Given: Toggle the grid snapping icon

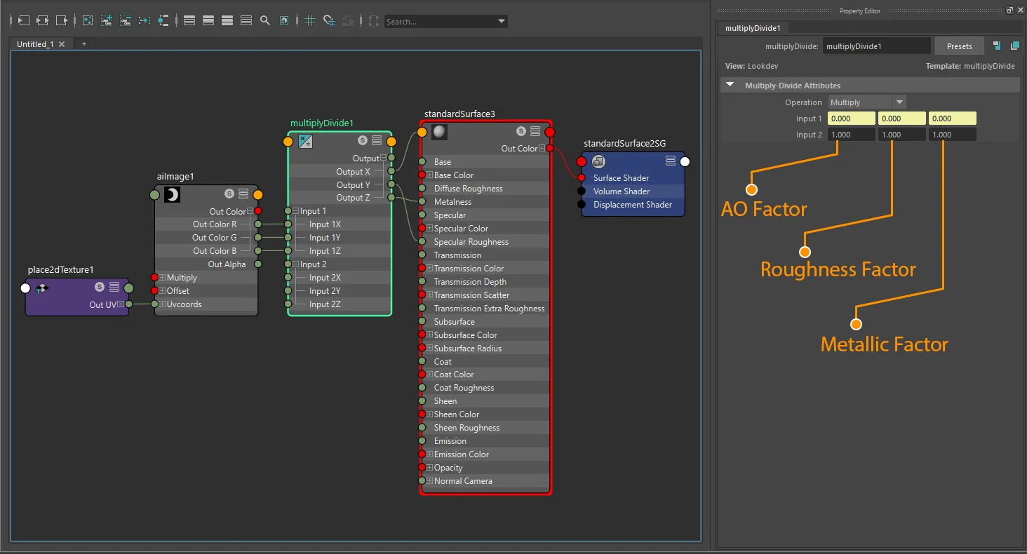Looking at the screenshot, I should click(x=329, y=21).
